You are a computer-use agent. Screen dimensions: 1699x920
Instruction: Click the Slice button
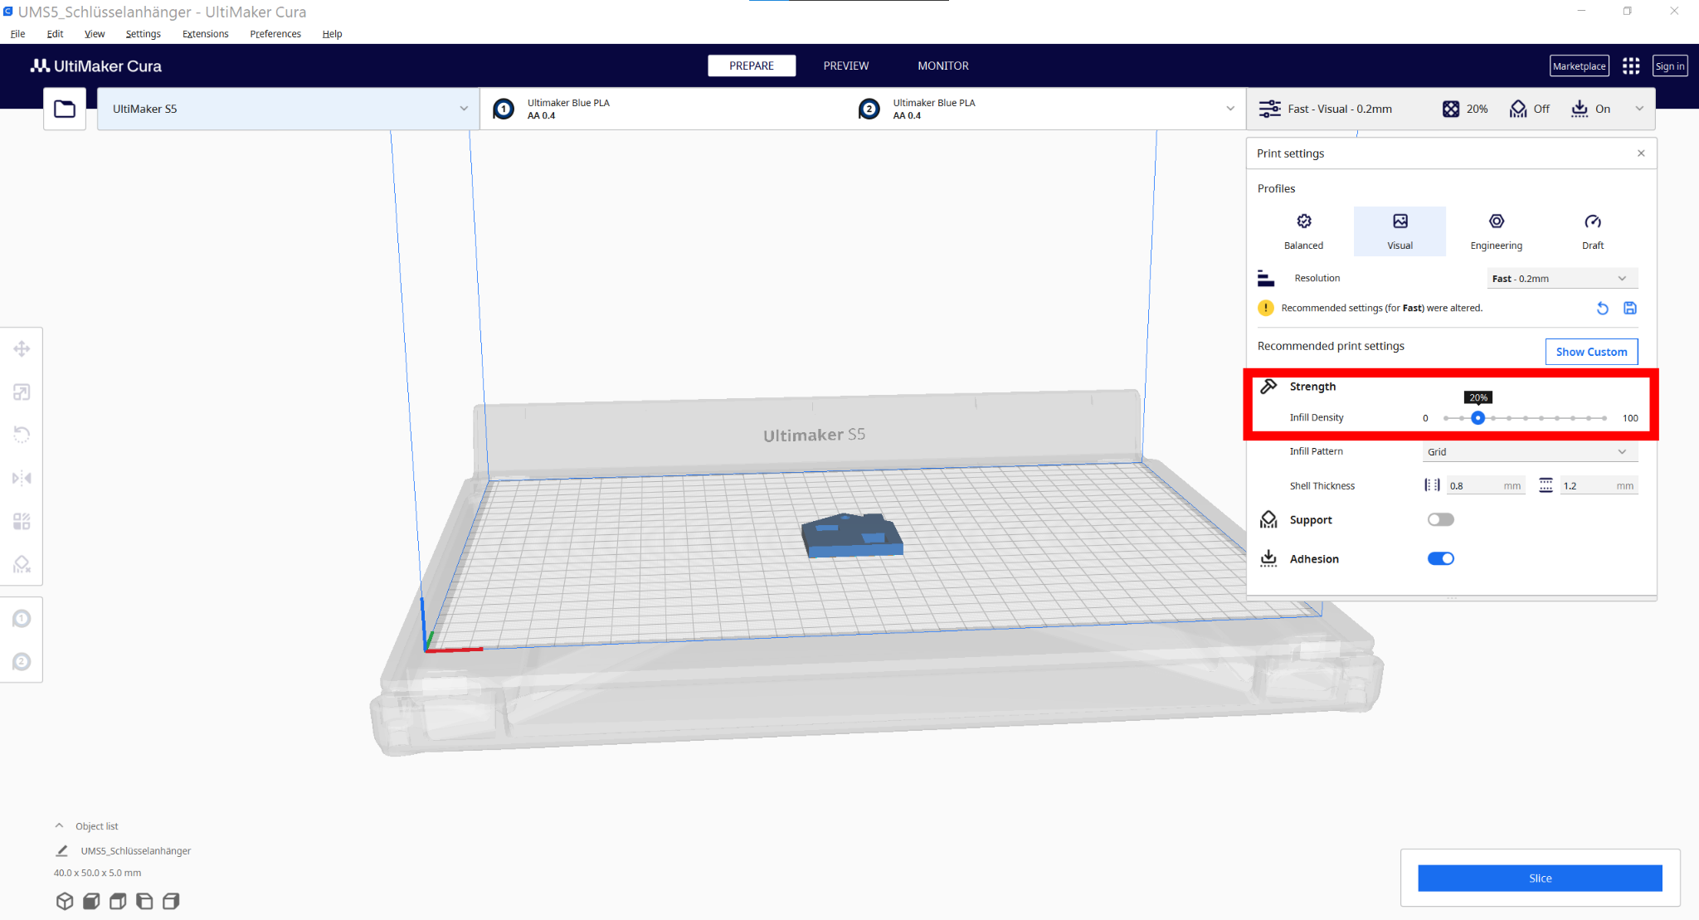(1540, 878)
